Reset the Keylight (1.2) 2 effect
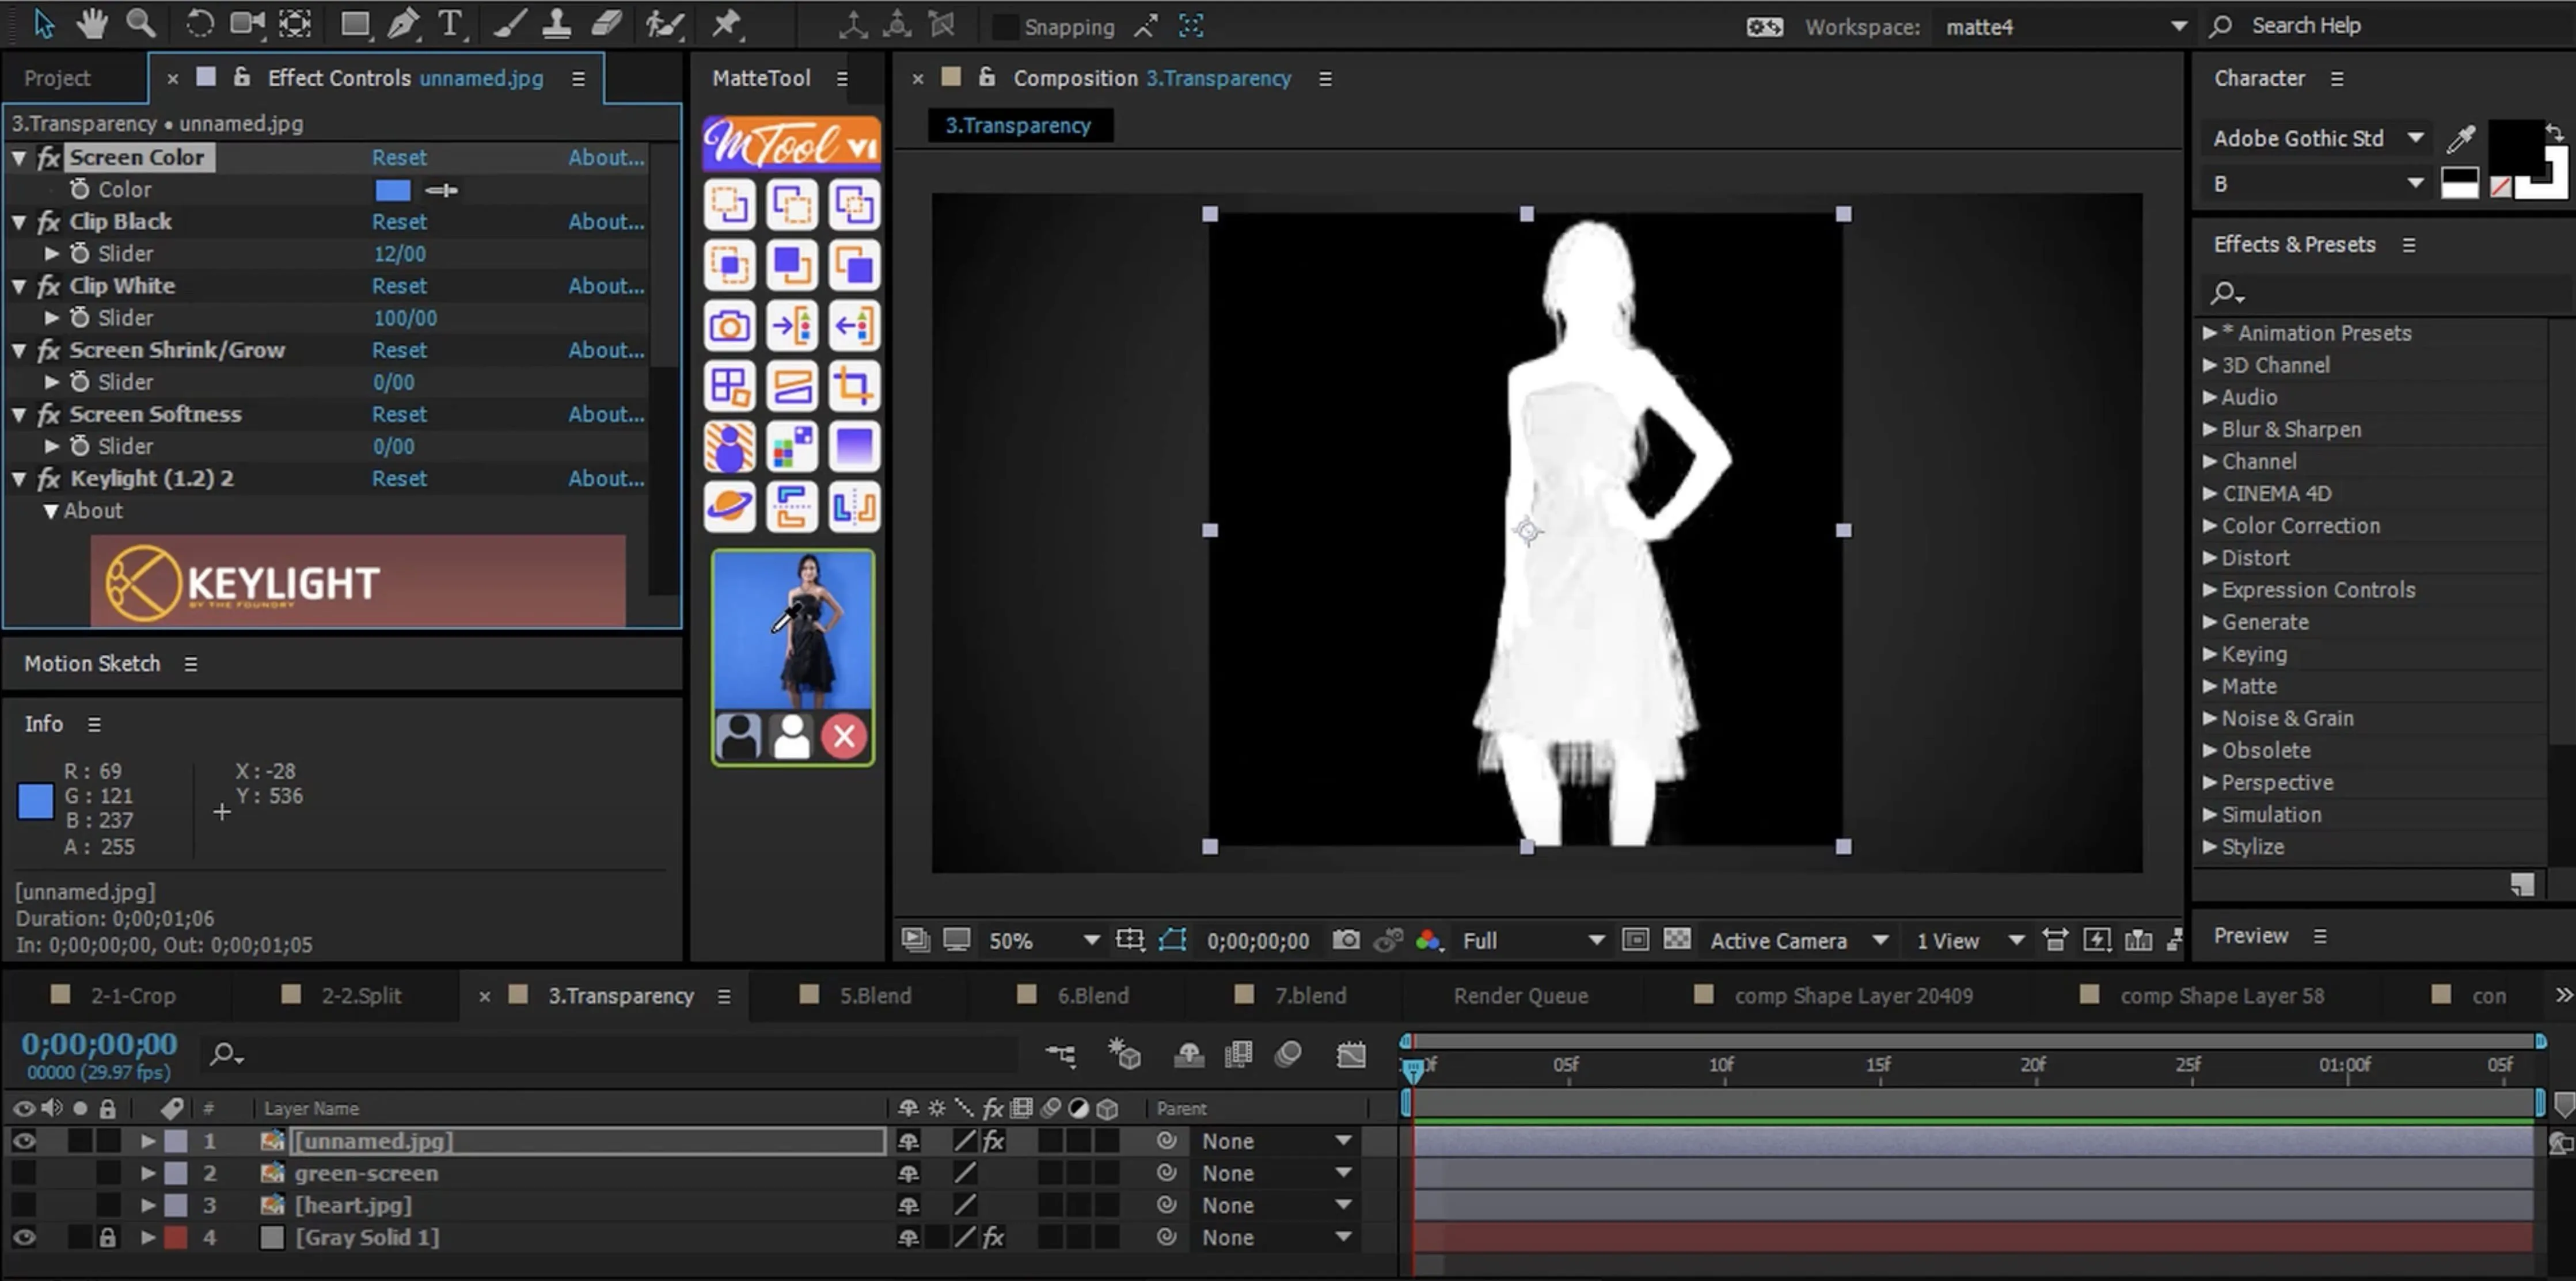Viewport: 2576px width, 1281px height. coord(399,479)
